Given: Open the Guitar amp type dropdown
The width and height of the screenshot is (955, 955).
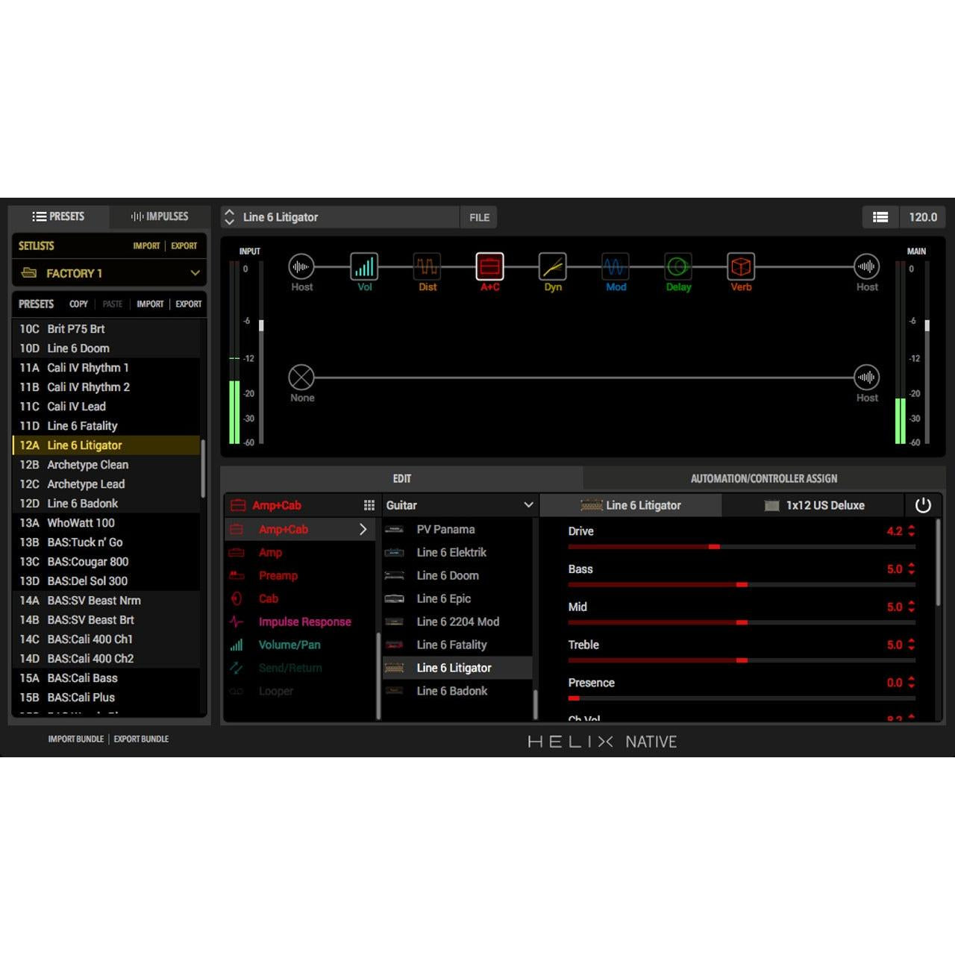Looking at the screenshot, I should (x=459, y=505).
